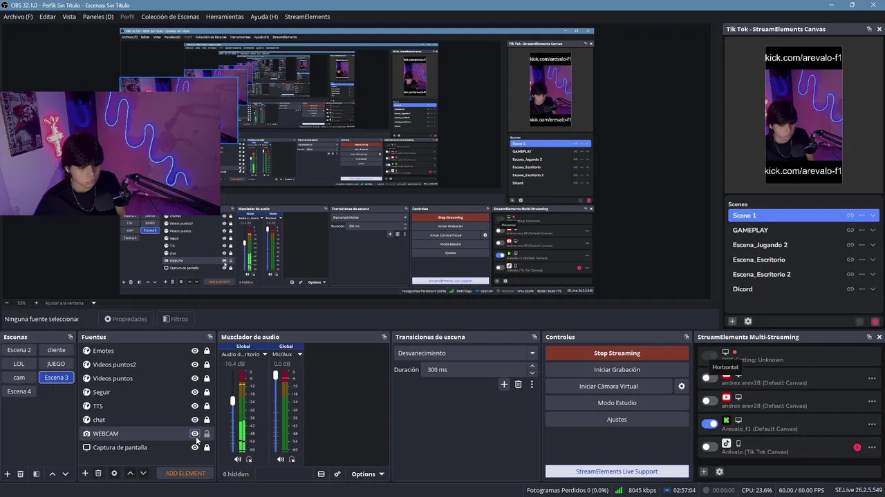Toggle monitoring headphone icon for desktop audio
The height and width of the screenshot is (497, 885).
pos(249,459)
